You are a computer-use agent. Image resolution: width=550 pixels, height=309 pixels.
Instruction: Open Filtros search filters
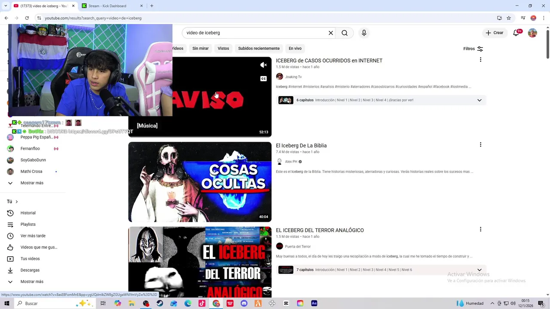coord(473,49)
